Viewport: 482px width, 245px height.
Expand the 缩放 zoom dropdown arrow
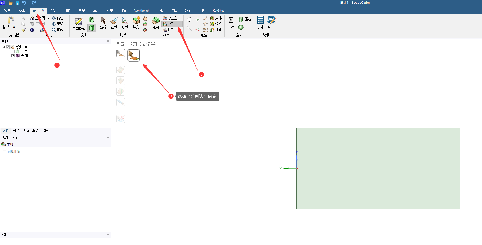[x=67, y=30]
